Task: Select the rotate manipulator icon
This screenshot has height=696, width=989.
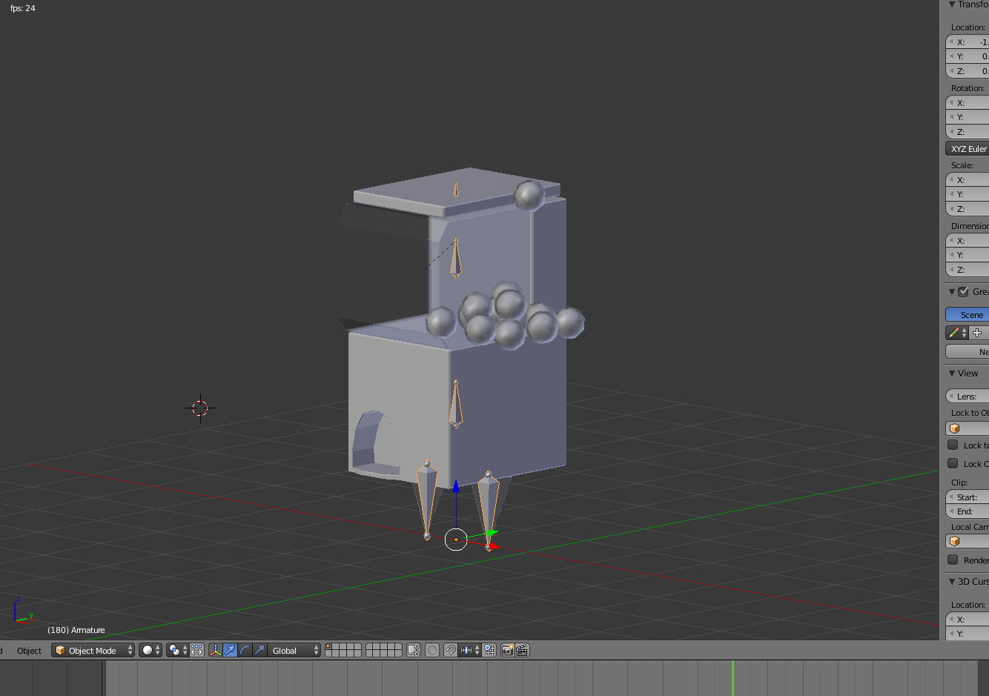Action: tap(244, 650)
